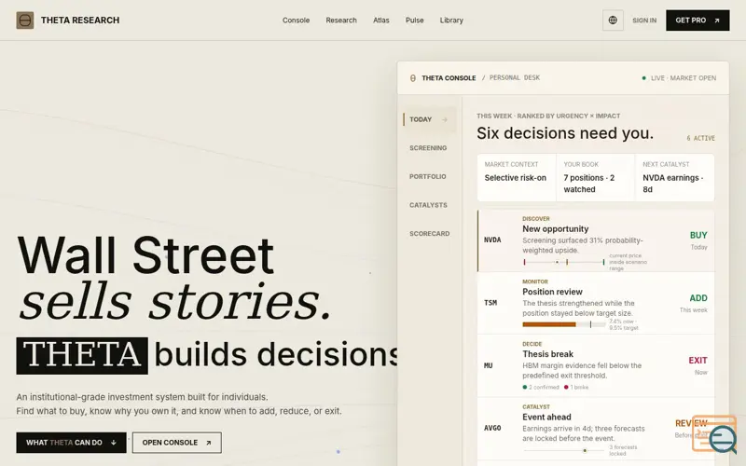Open the language globe selector
746x466 pixels.
pyautogui.click(x=613, y=21)
